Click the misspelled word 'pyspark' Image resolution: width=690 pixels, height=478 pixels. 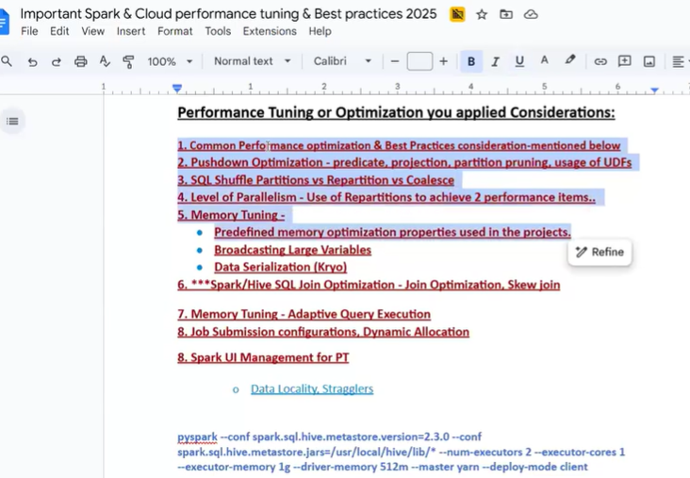coord(197,437)
